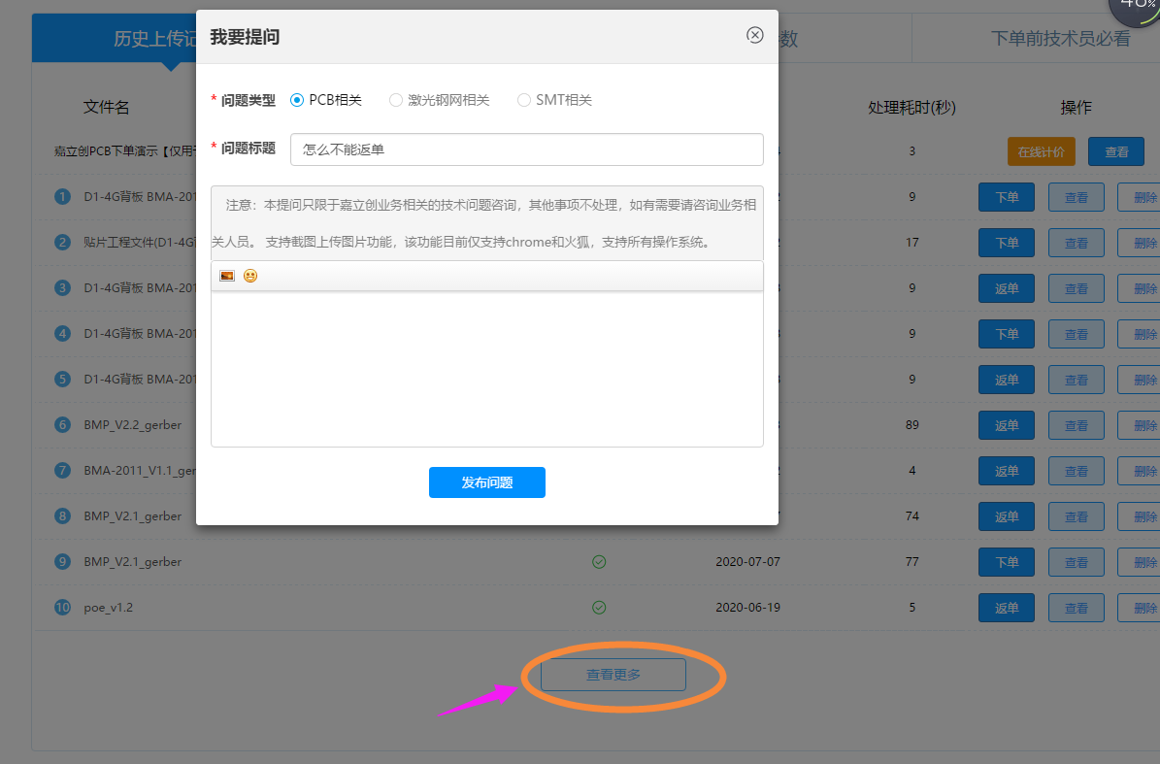Click the 查看更多 button below the list
Screen dimensions: 1160x764
click(613, 675)
